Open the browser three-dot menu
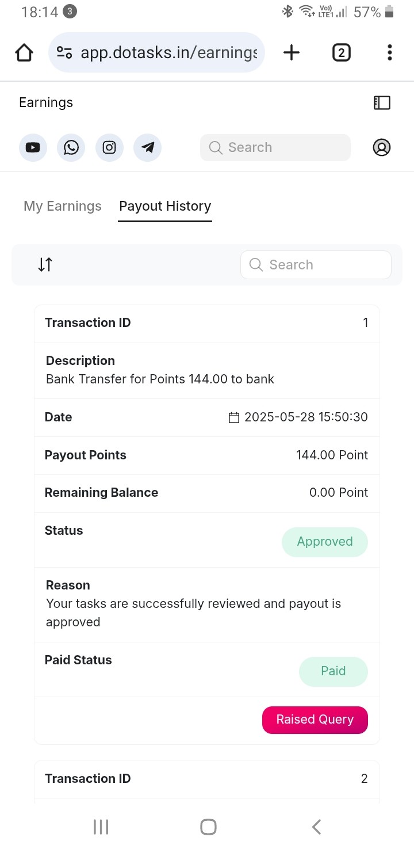Image resolution: width=414 pixels, height=852 pixels. [x=390, y=52]
